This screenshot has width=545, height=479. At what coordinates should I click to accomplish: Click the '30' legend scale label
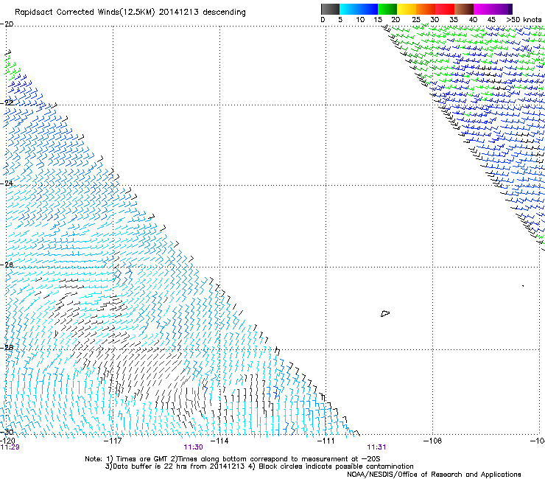(435, 20)
